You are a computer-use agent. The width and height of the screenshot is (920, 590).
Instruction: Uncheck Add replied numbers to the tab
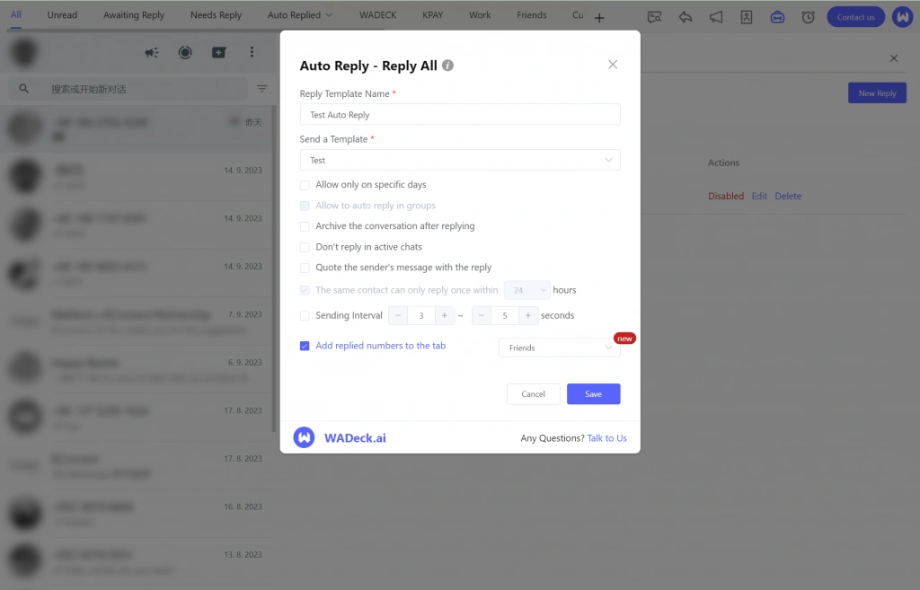[305, 345]
